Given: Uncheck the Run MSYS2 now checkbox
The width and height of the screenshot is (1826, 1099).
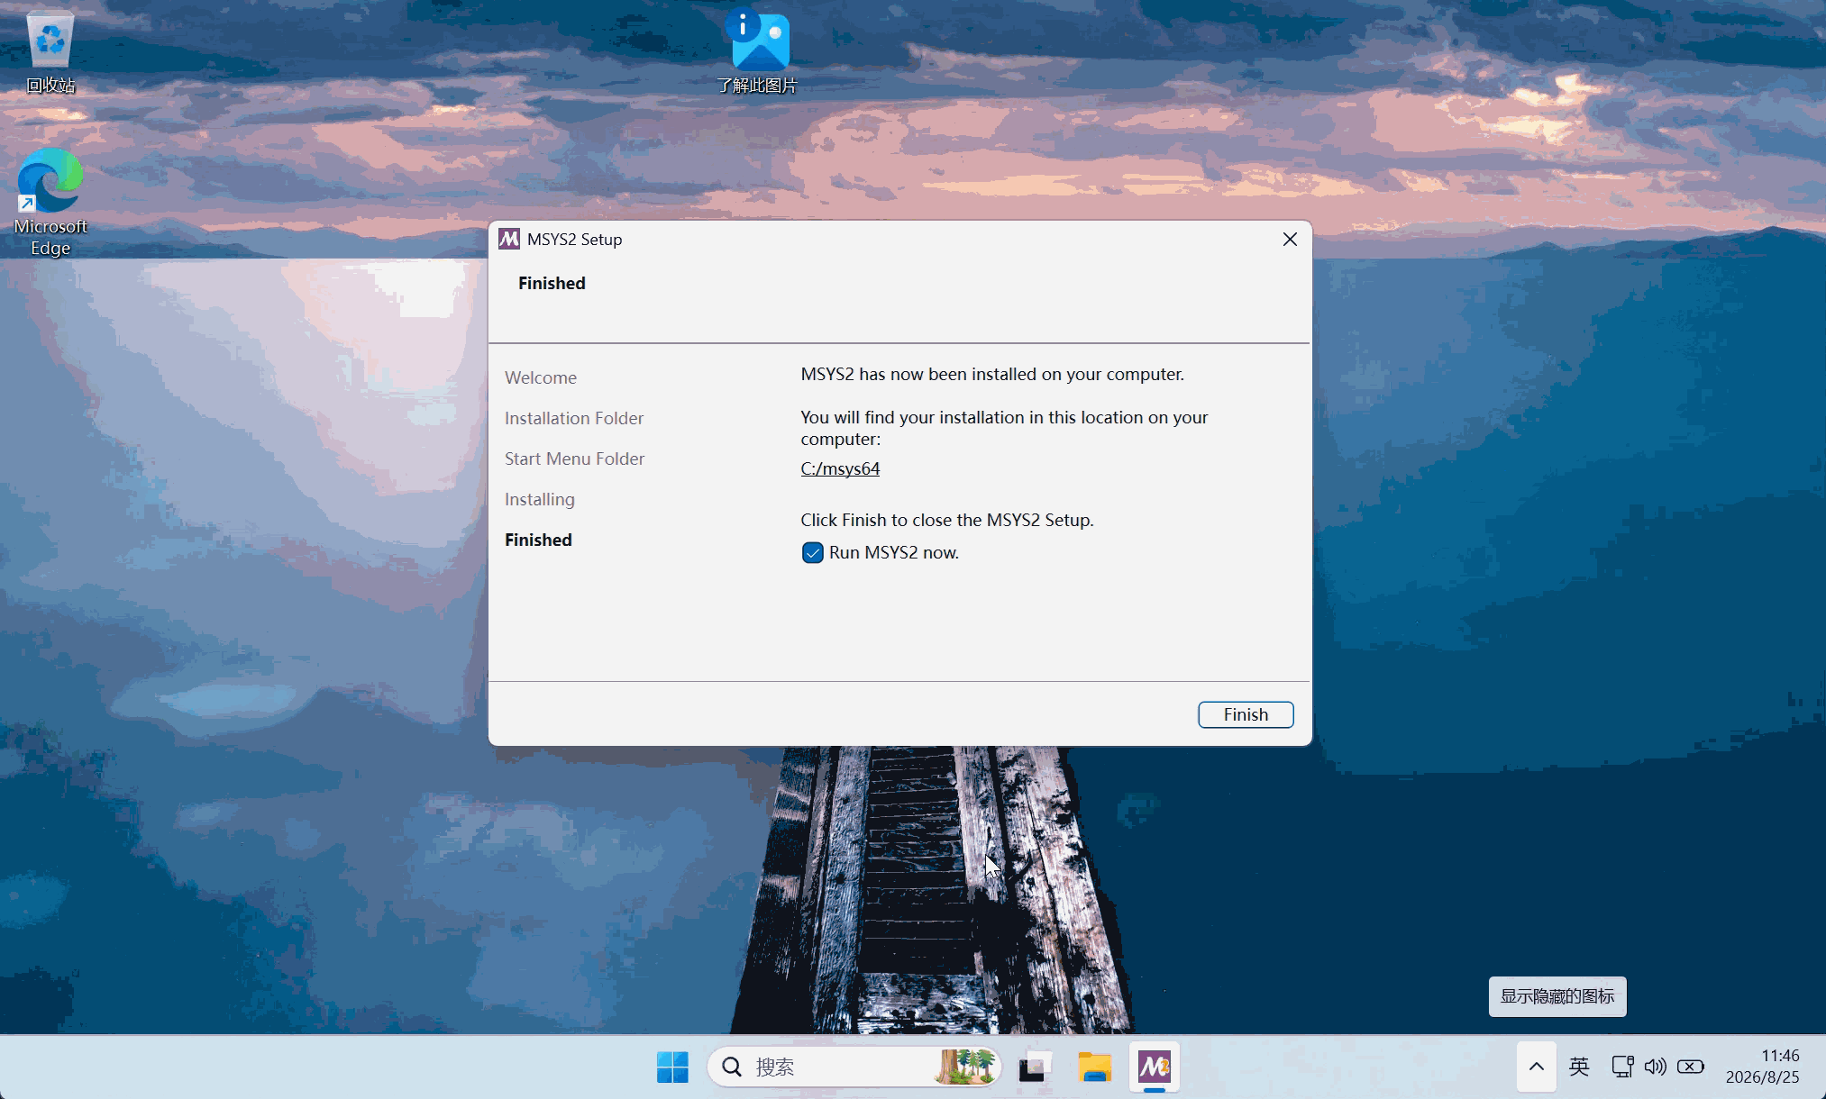Looking at the screenshot, I should (812, 553).
